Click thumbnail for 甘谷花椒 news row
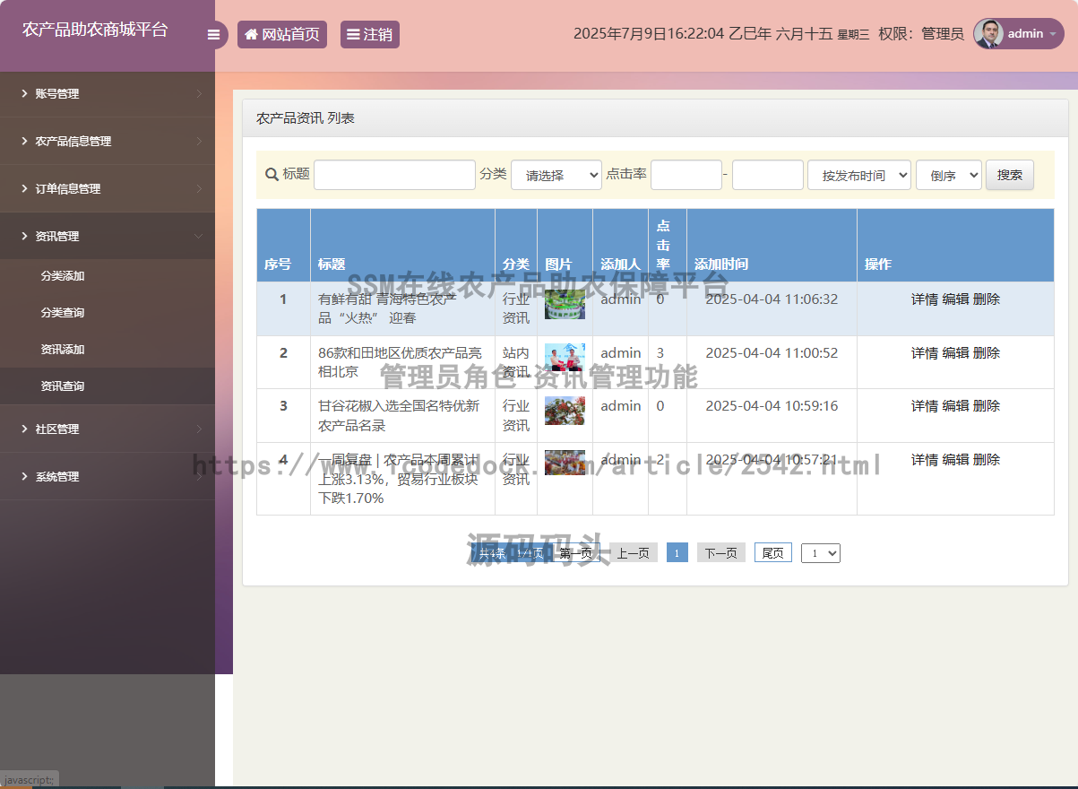1078x789 pixels. [565, 411]
